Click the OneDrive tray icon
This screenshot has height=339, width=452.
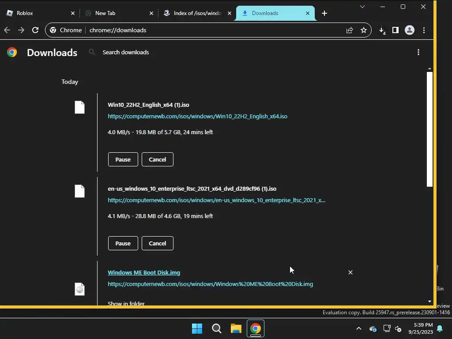(x=373, y=328)
